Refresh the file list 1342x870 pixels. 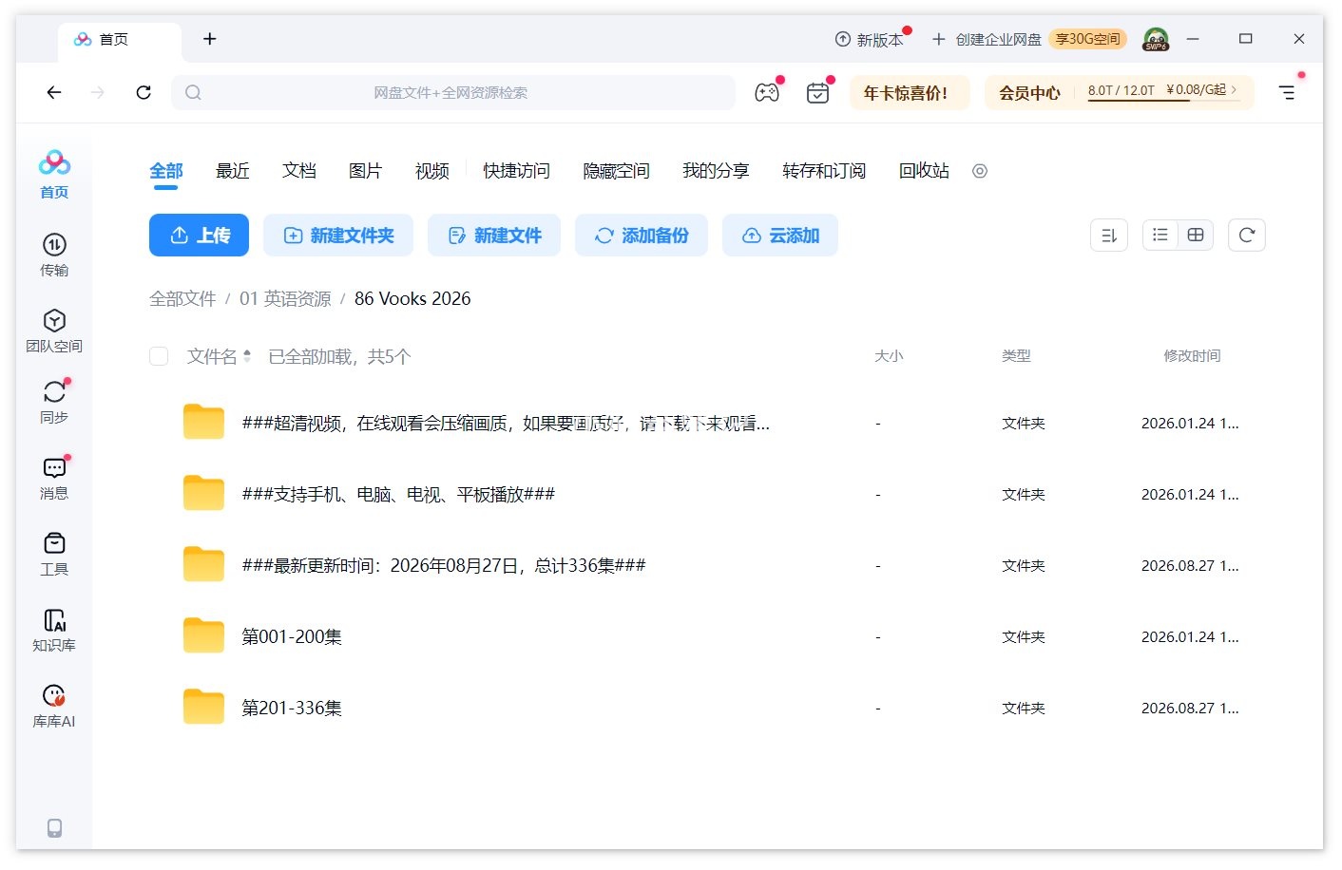[1247, 235]
